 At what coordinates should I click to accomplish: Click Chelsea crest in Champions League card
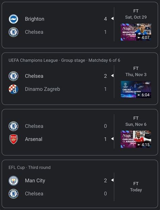[14, 76]
